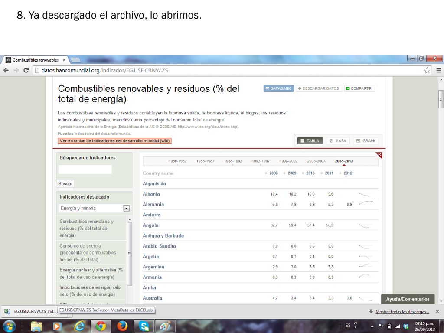Viewport: 444px width, 333px height.
Task: Go back with the browser back arrow
Action: 6,70
